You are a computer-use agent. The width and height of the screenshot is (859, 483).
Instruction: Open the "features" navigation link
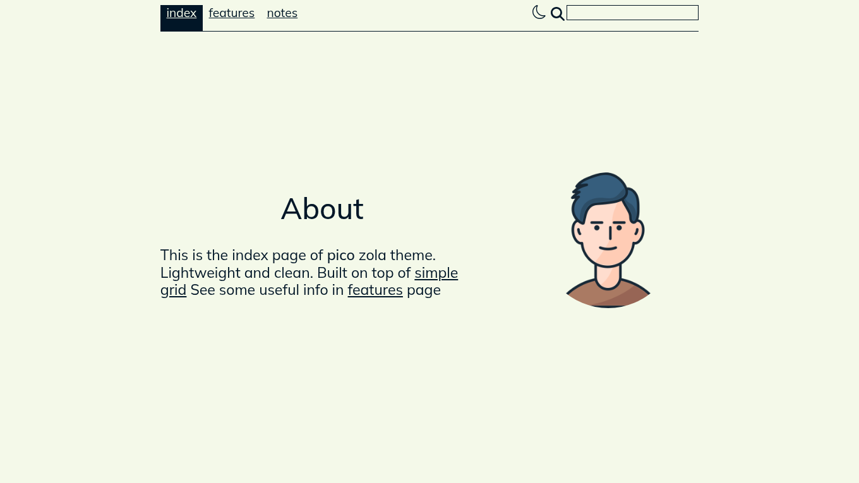pyautogui.click(x=231, y=13)
